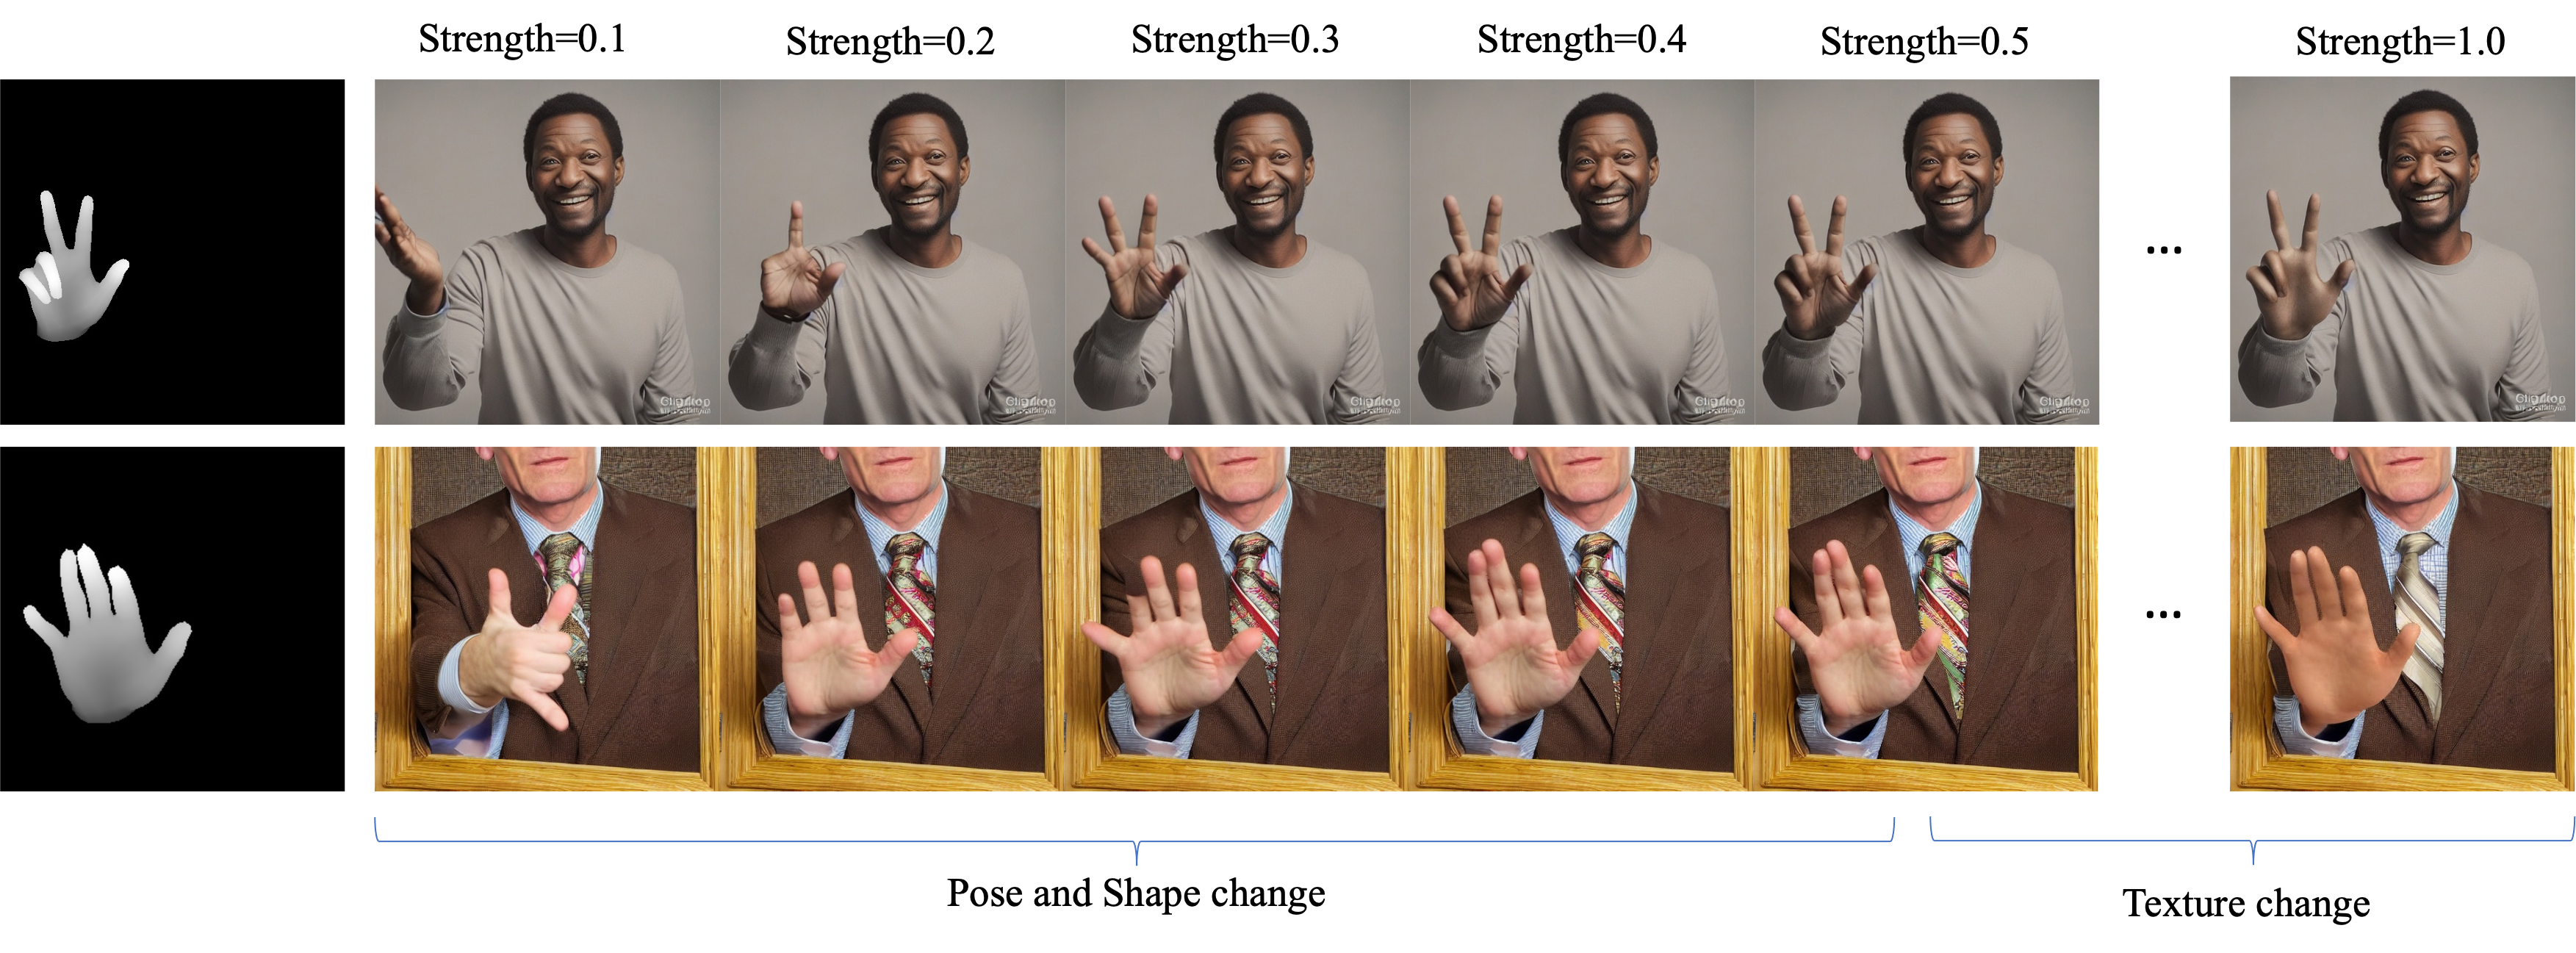Open the fourth image in the top row
The image size is (2576, 953).
(x=1582, y=252)
